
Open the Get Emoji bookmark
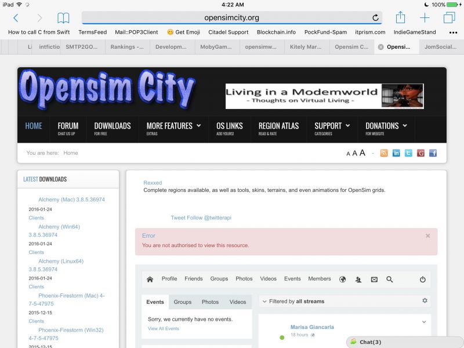tap(183, 32)
